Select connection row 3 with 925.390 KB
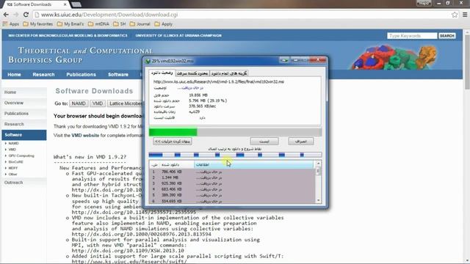Image resolution: width=470 pixels, height=264 pixels. [x=232, y=183]
